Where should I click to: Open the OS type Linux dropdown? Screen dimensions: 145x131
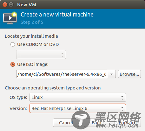tap(78, 97)
